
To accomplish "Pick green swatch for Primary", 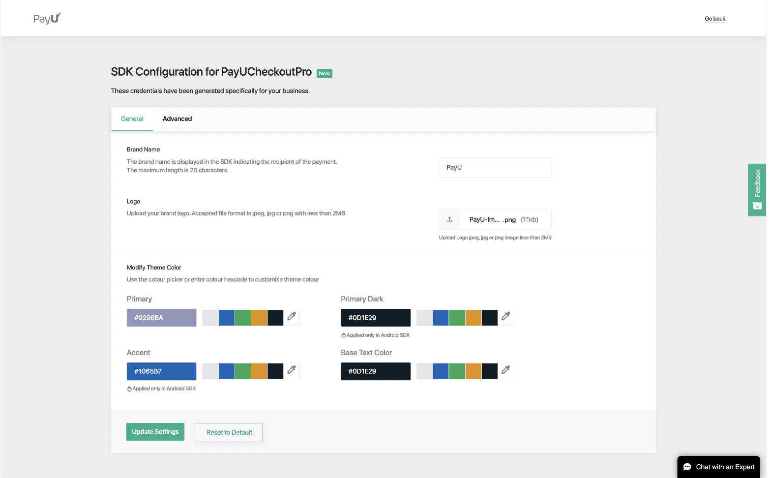I will (243, 318).
